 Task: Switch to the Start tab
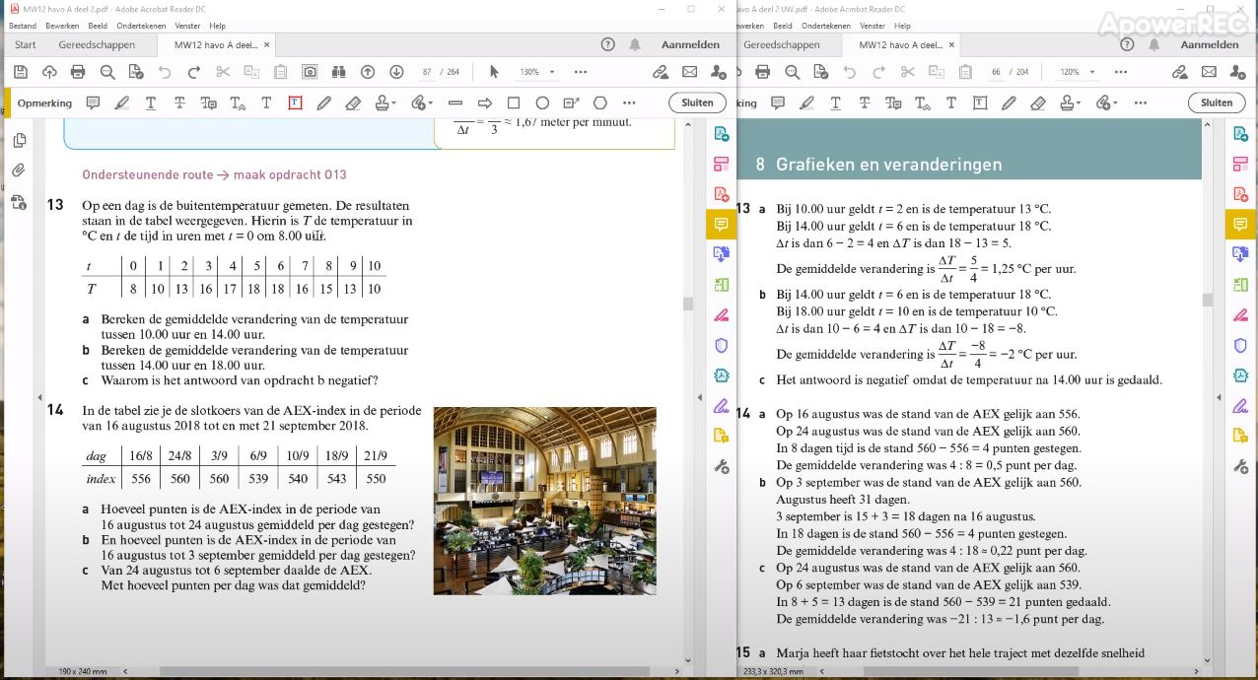tap(26, 44)
